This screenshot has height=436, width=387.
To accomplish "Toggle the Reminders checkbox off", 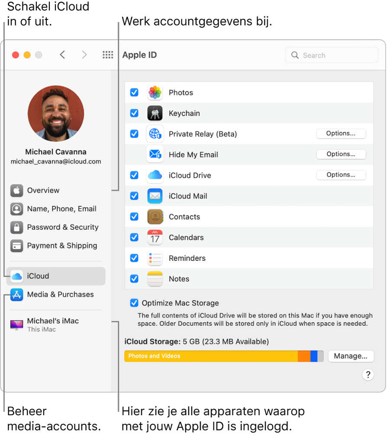I will click(x=134, y=258).
